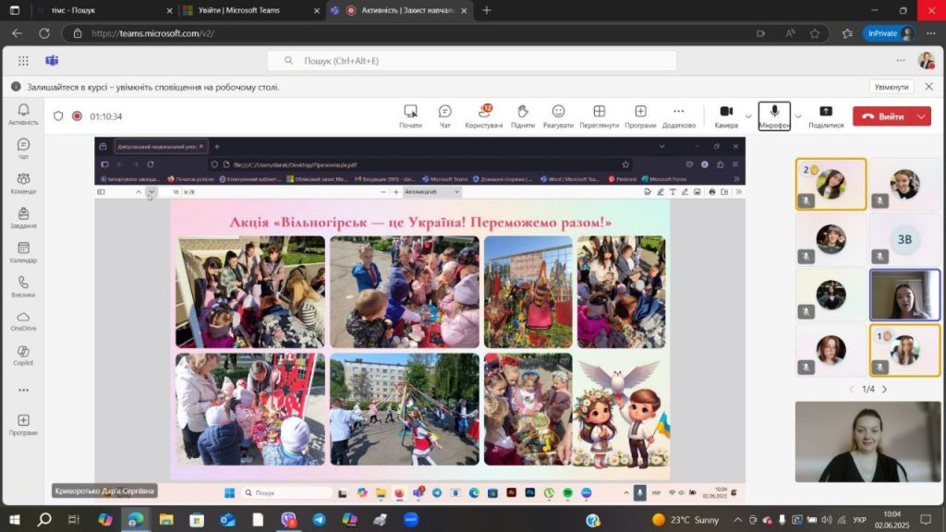The width and height of the screenshot is (946, 532).
Task: Expand the camera options arrow
Action: click(748, 116)
